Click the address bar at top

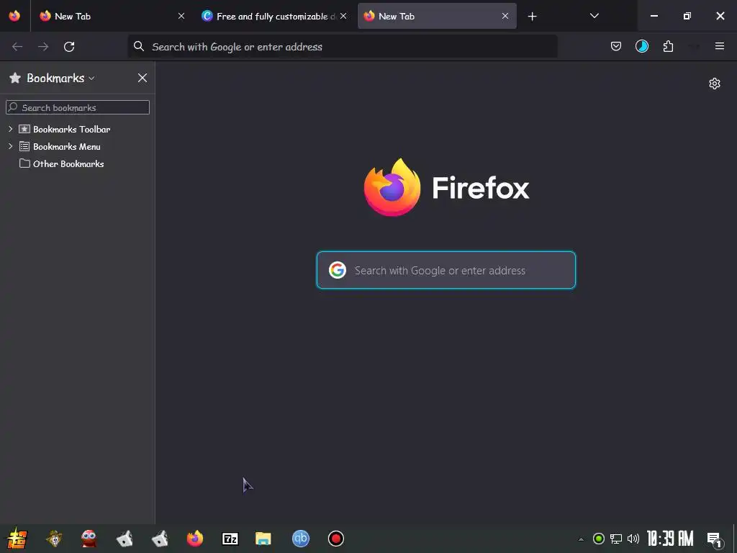(x=343, y=47)
